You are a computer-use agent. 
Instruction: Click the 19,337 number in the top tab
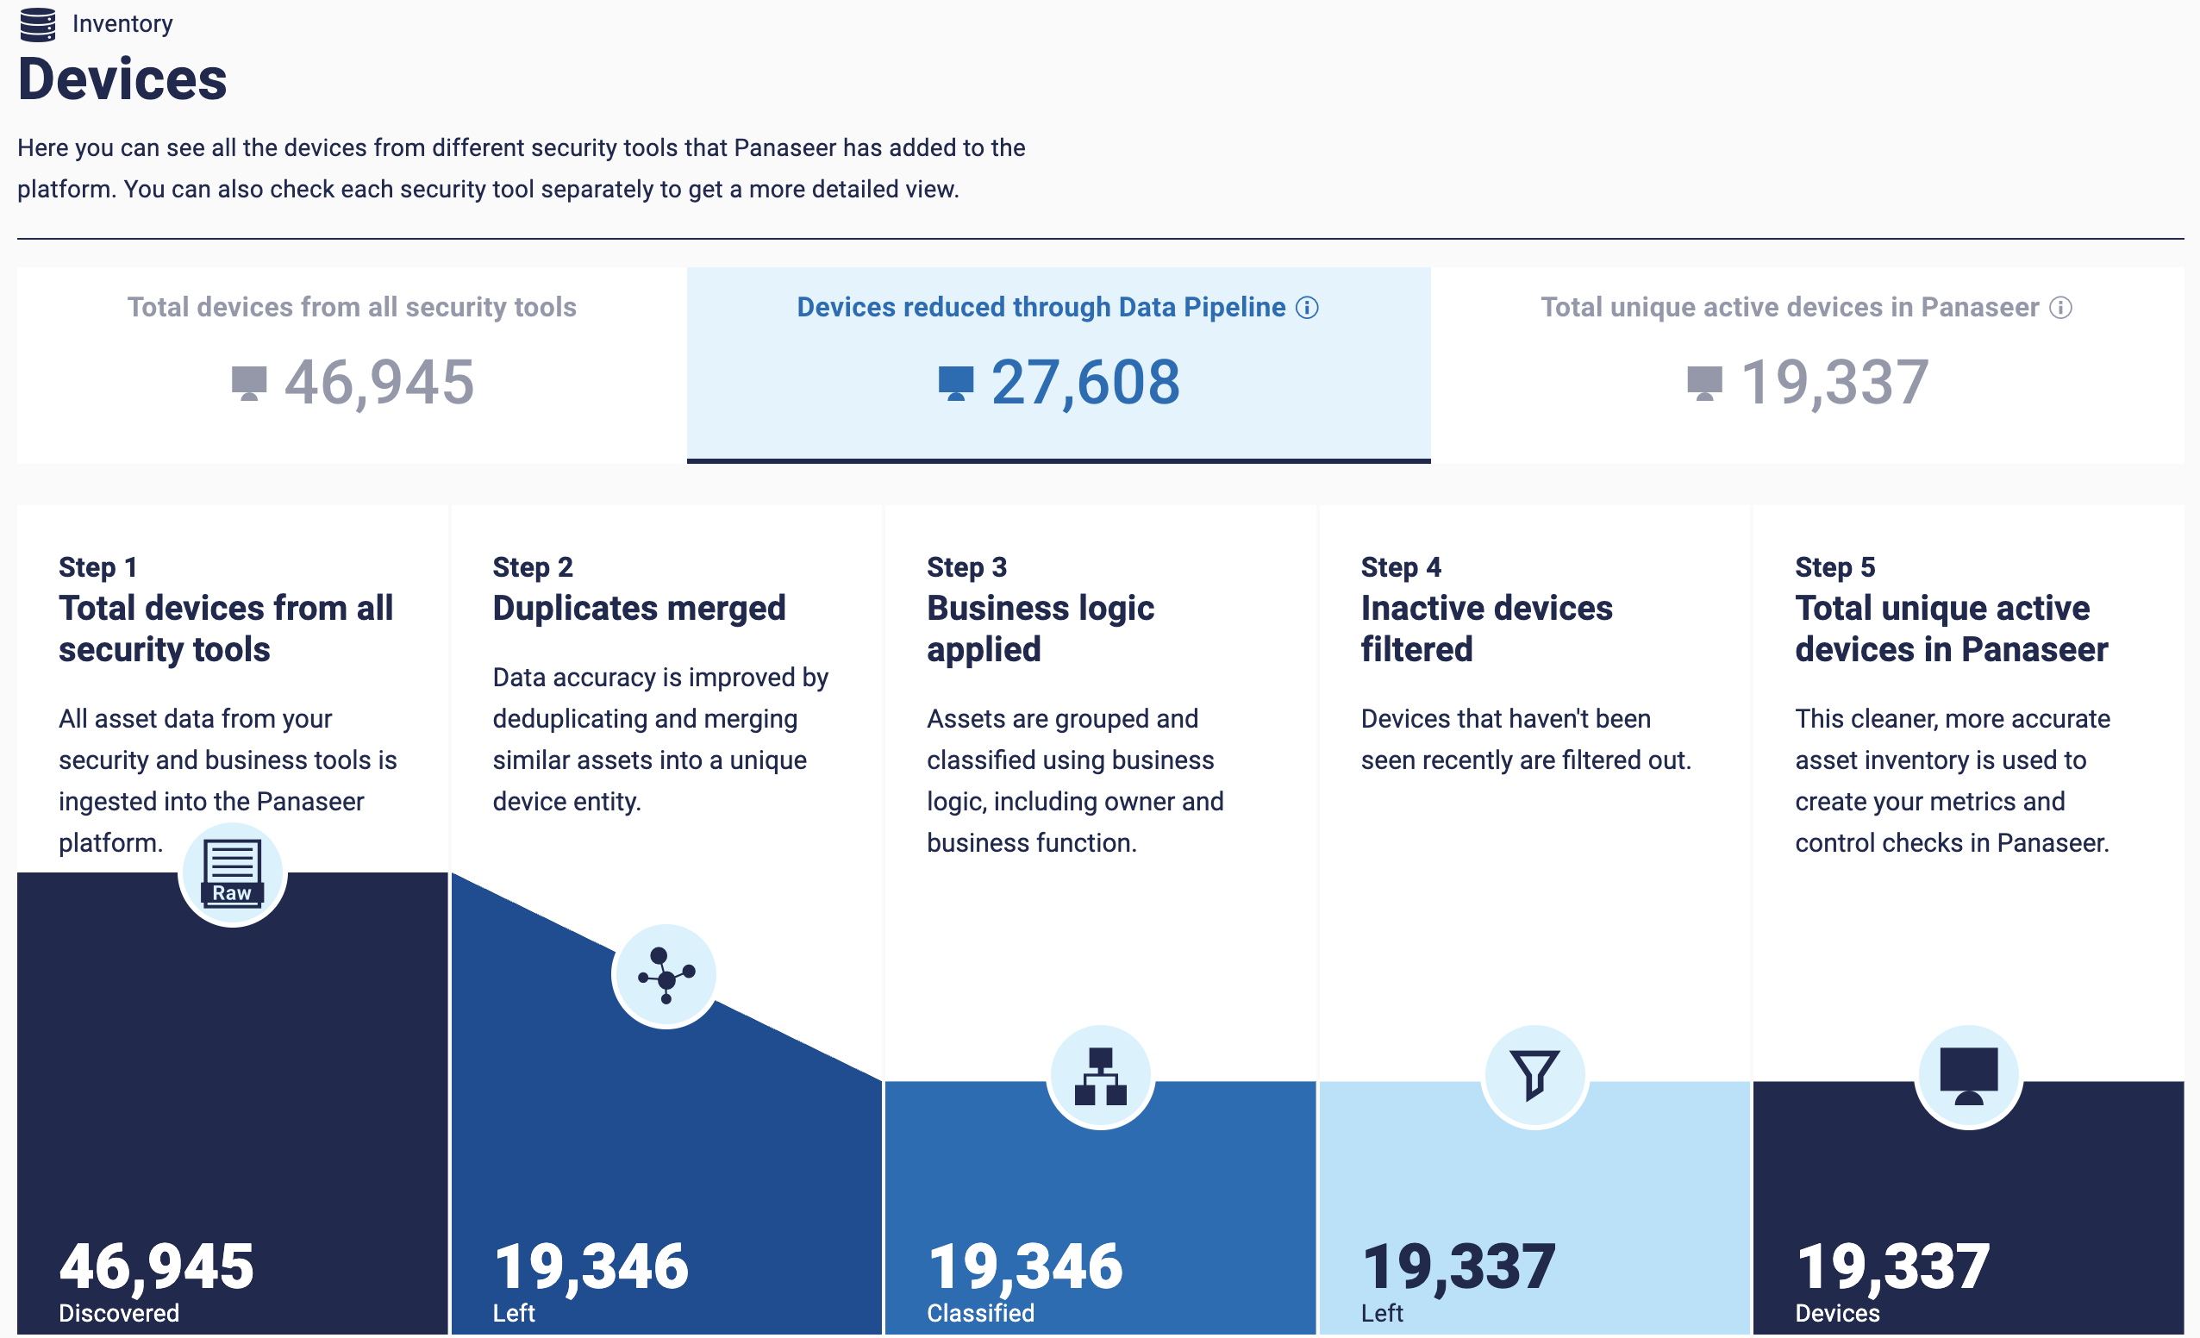(1834, 383)
